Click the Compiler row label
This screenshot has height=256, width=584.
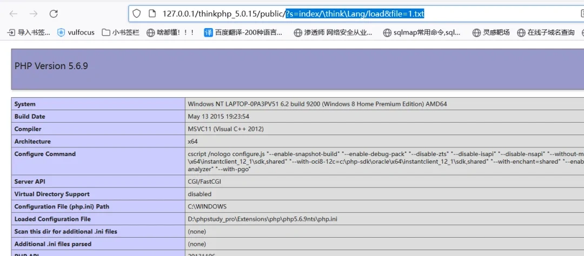coord(28,129)
